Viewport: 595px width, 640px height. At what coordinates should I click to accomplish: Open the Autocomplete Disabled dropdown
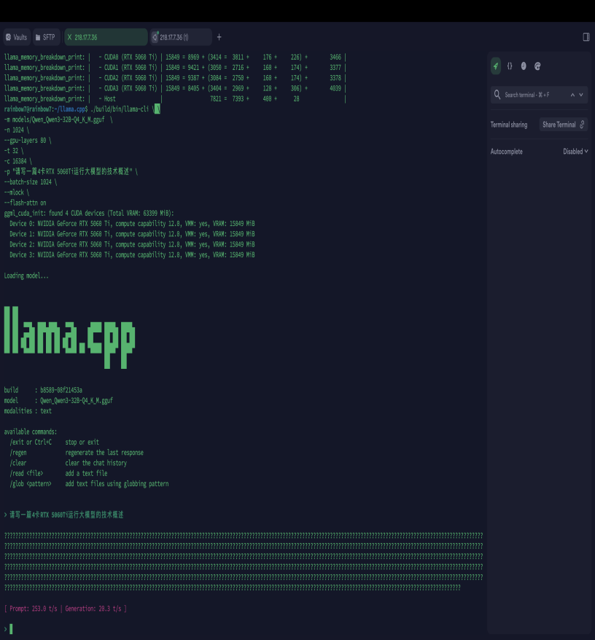pos(575,152)
